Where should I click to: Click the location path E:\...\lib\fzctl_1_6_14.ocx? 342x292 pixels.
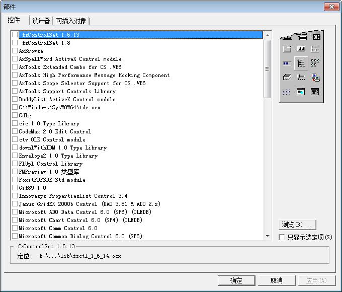(80, 256)
